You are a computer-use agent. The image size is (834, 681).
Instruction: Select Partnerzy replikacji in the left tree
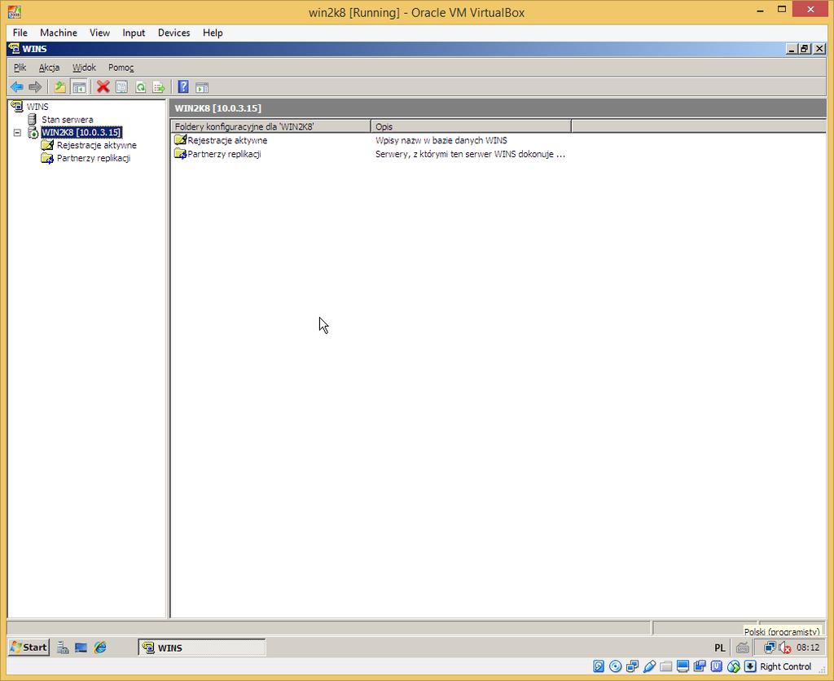93,157
